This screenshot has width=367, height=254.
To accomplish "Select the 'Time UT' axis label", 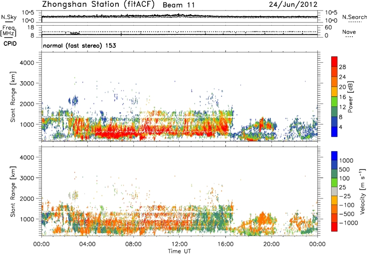I will 179,251.
